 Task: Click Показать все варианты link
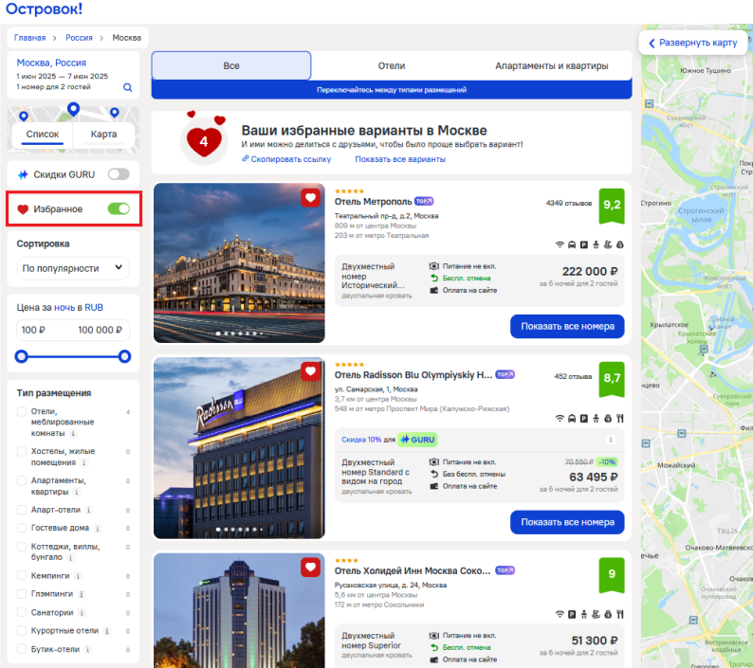click(400, 159)
